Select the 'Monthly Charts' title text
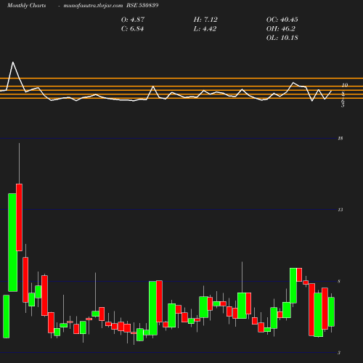This screenshot has width=363, height=363. click(x=27, y=6)
